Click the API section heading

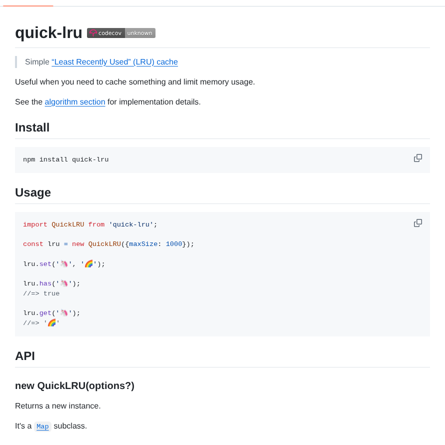pos(25,356)
